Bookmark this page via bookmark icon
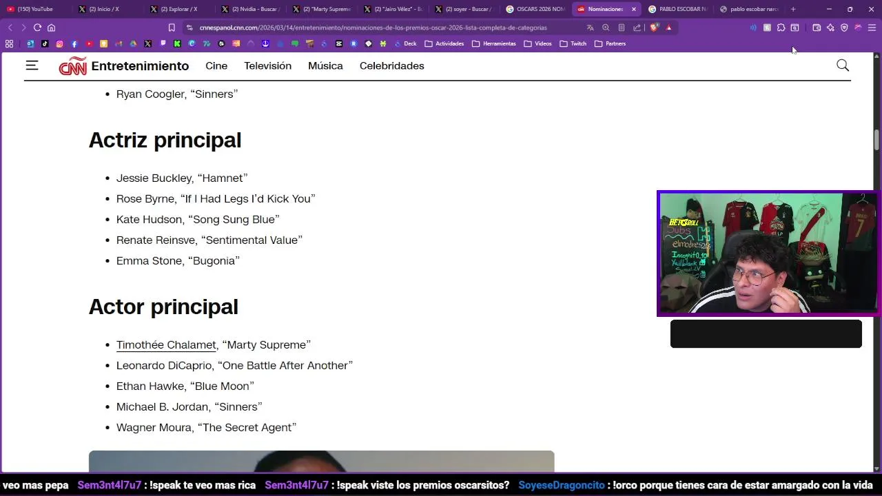Image resolution: width=882 pixels, height=496 pixels. click(172, 28)
